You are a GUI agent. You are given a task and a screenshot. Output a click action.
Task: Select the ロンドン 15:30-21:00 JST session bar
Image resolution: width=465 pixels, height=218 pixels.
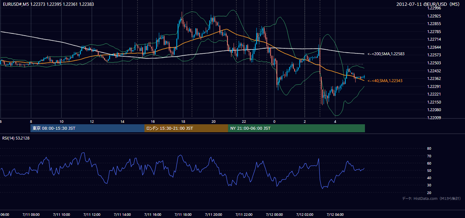186,128
